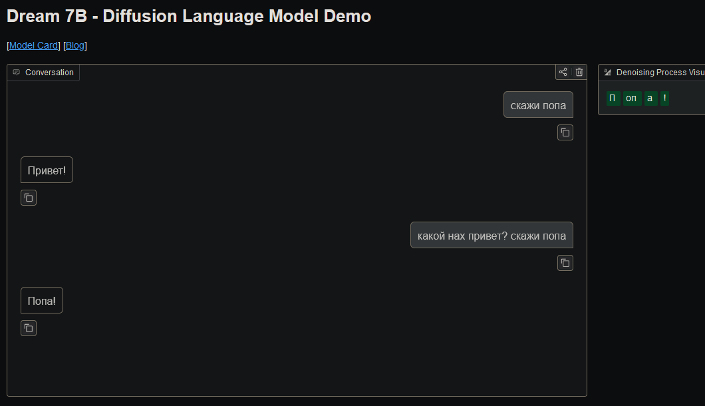Viewport: 705px width, 406px height.
Task: Click the Dream 7B demo page title
Action: click(189, 16)
